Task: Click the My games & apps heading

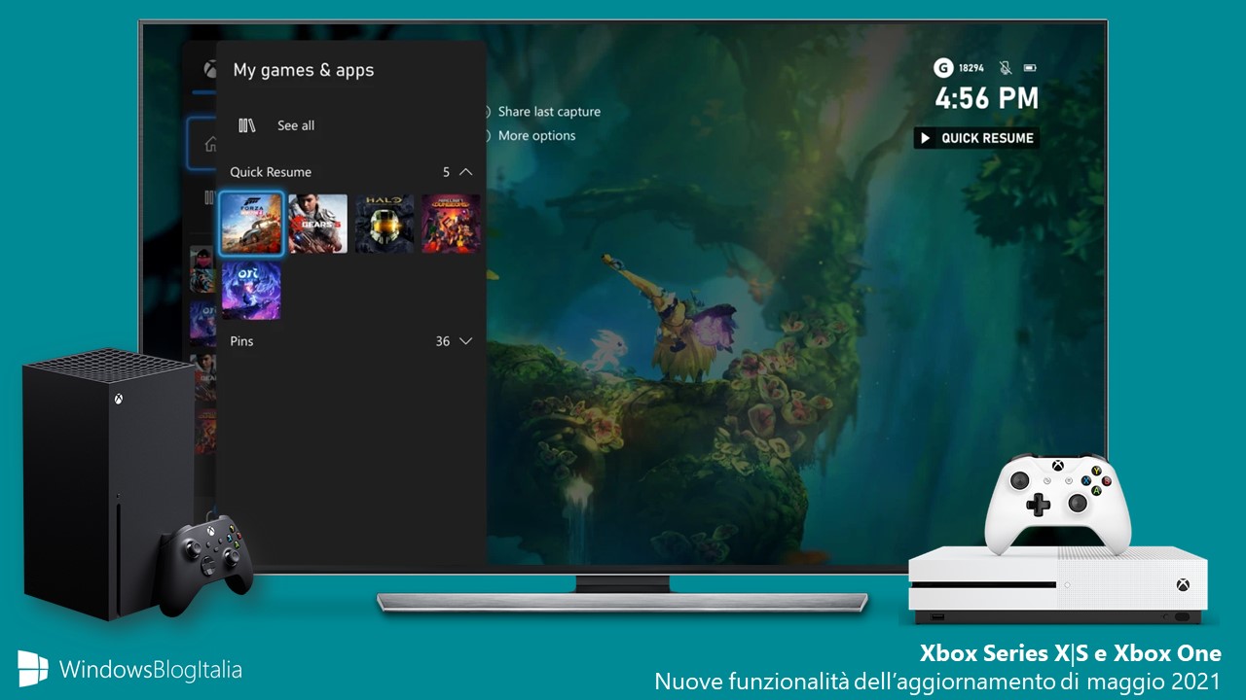Action: (x=304, y=70)
